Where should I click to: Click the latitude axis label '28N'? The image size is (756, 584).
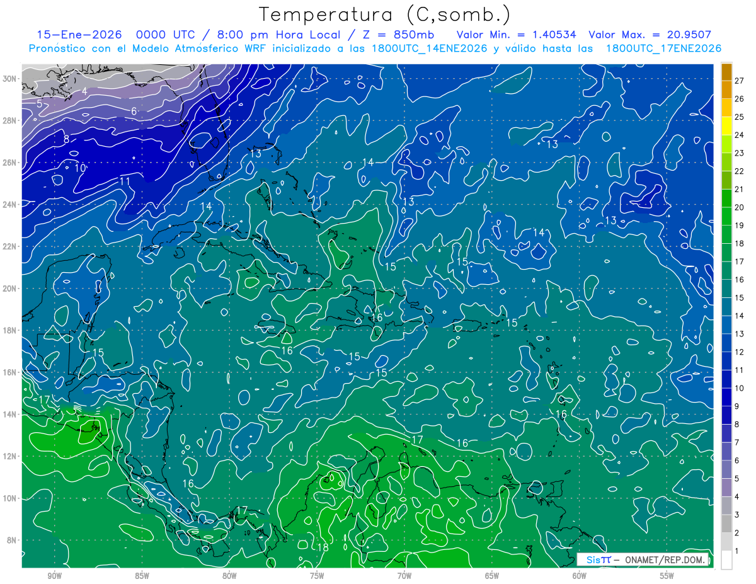click(x=10, y=120)
